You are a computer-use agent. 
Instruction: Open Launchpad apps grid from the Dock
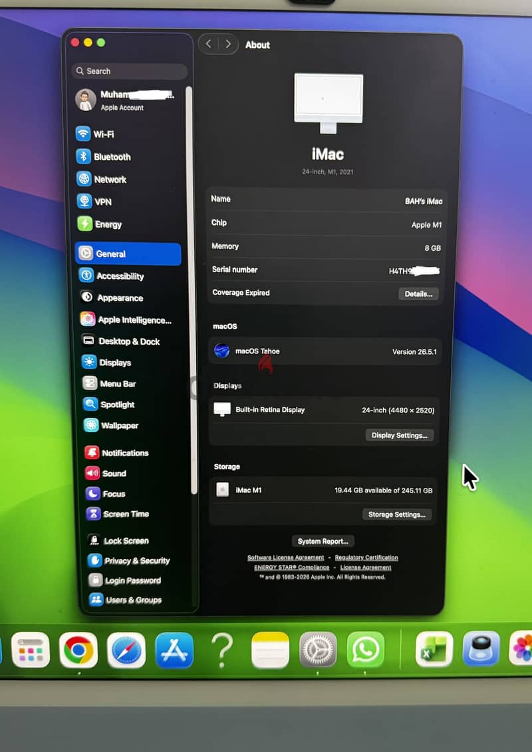click(x=31, y=650)
